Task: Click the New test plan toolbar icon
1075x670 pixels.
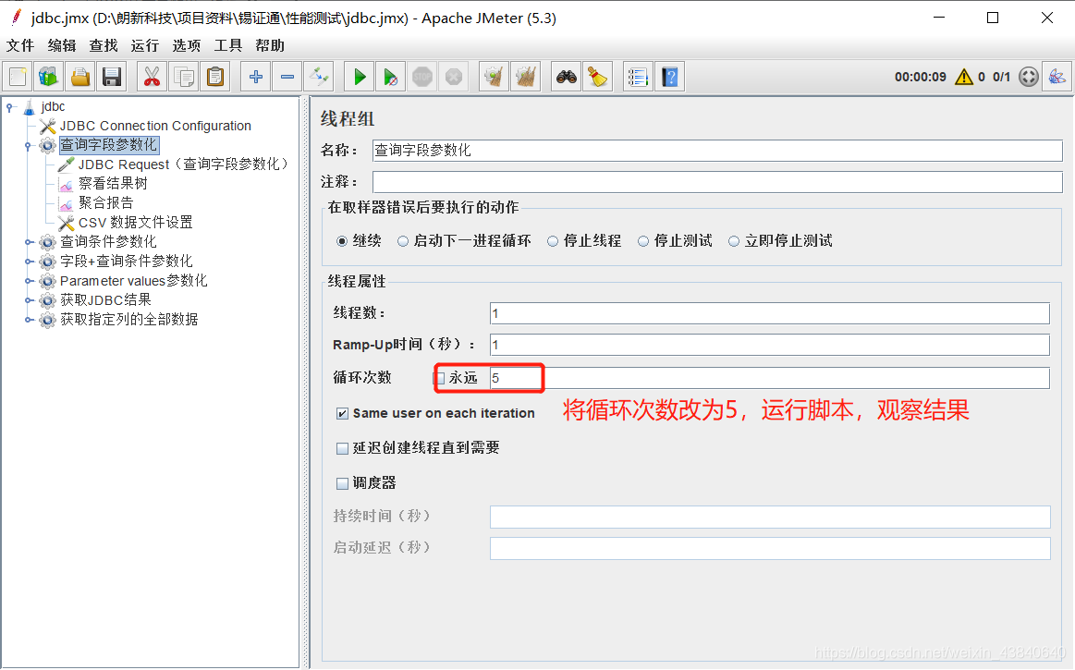Action: point(18,77)
